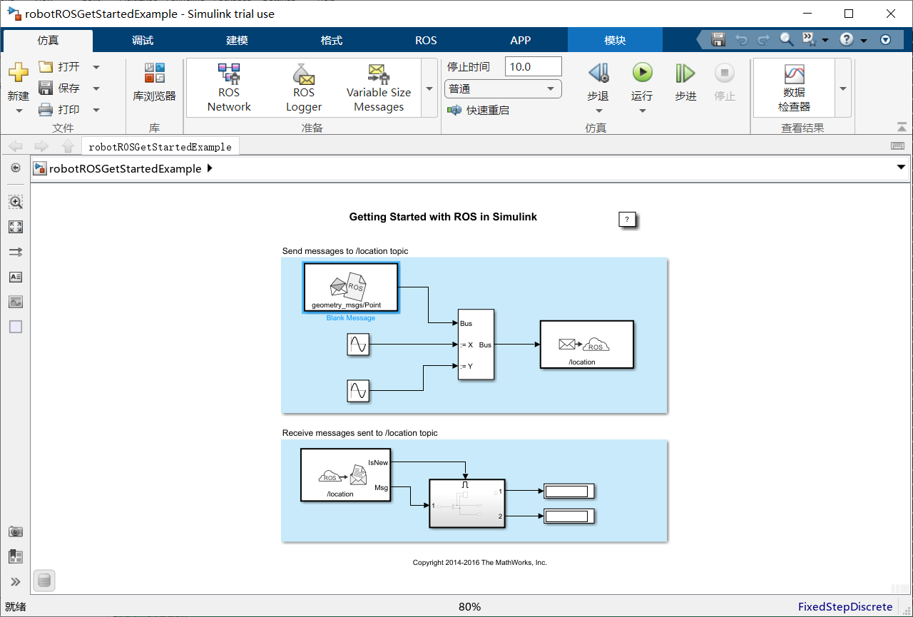Click the keyboard icon at the right of the tab bar

tap(898, 146)
